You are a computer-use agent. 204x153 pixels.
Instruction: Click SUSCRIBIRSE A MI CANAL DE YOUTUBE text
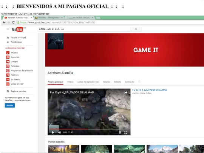[x=25, y=14]
